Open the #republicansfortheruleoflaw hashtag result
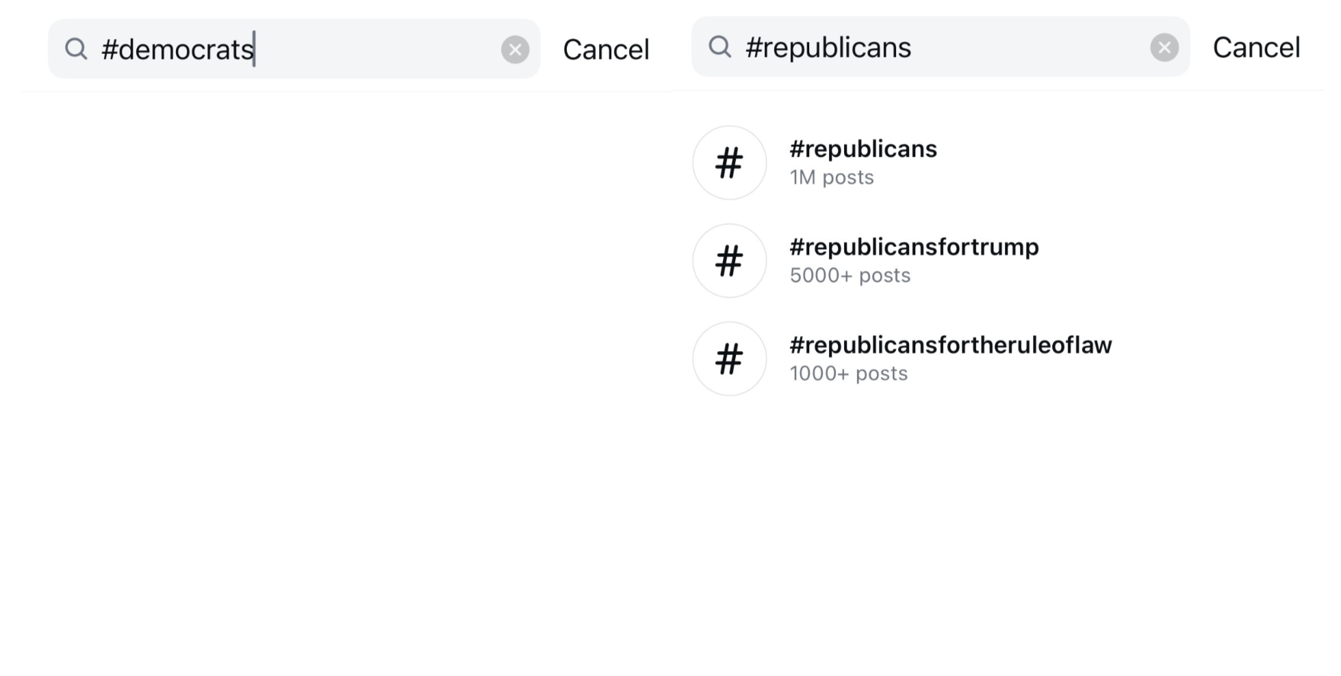This screenshot has height=676, width=1341. [x=950, y=345]
